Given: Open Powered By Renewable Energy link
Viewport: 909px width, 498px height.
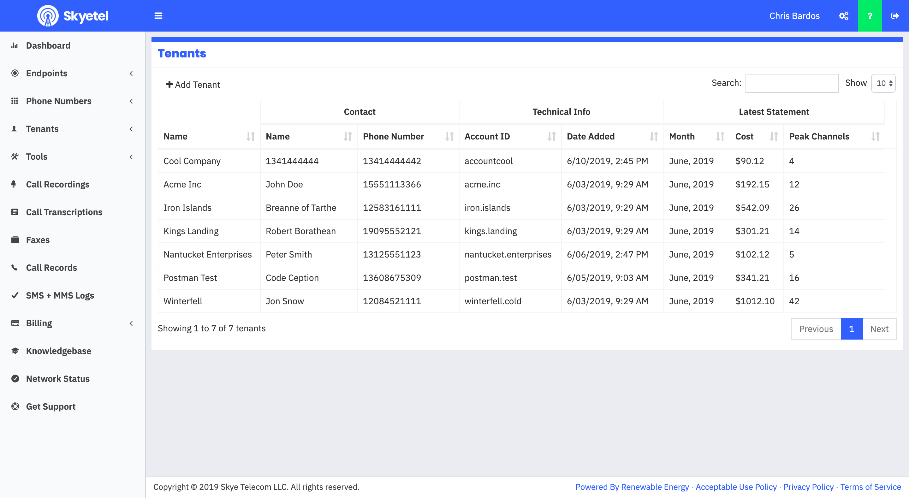Looking at the screenshot, I should [632, 487].
